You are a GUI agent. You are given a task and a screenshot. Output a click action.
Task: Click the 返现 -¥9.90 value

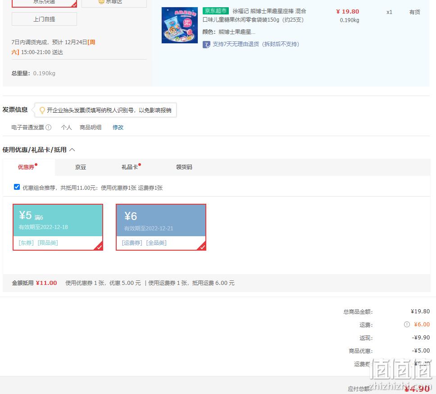tap(421, 338)
